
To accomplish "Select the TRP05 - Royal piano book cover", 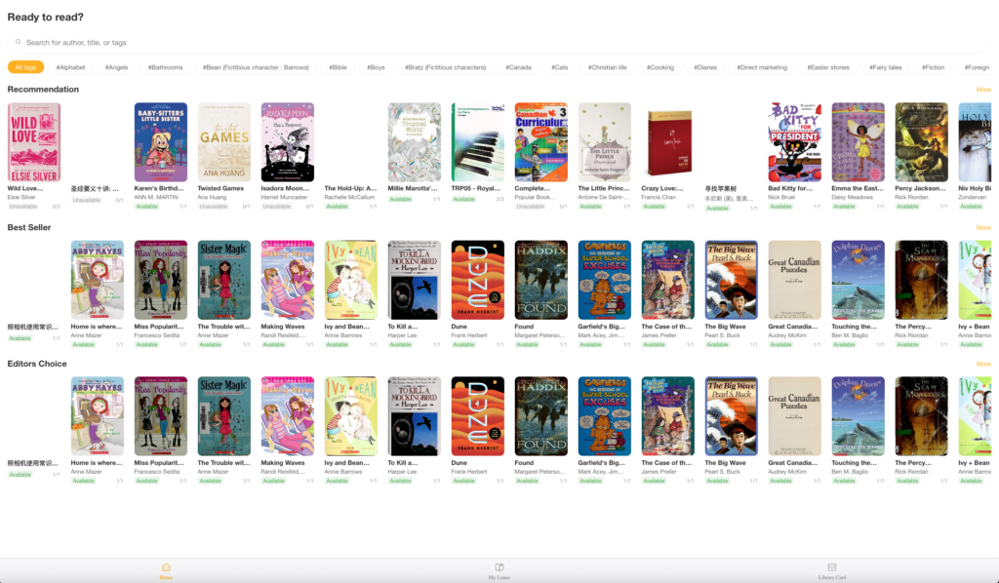I will [x=478, y=142].
